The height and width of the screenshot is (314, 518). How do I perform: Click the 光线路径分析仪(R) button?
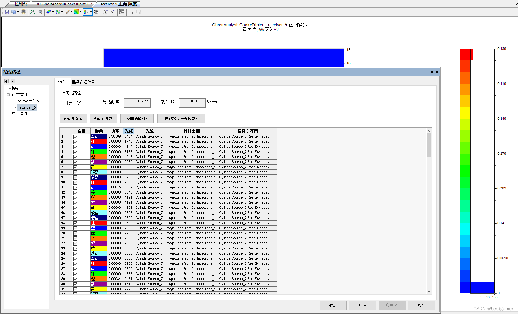181,118
